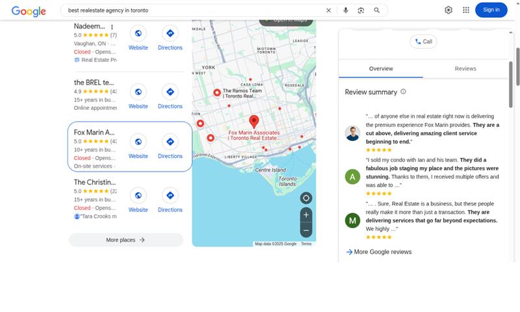The height and width of the screenshot is (312, 520).
Task: Click the magnifying glass search button
Action: pyautogui.click(x=377, y=10)
